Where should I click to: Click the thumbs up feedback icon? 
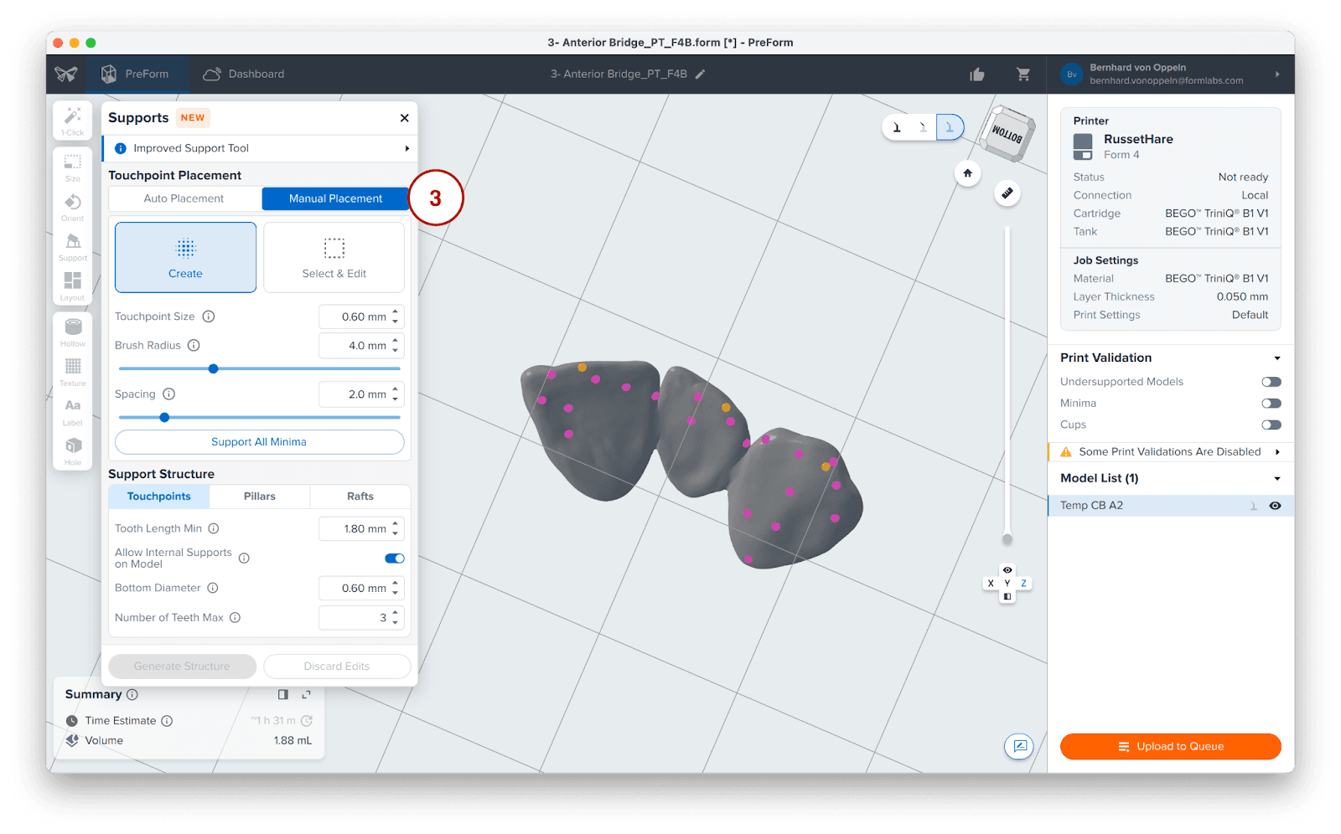pyautogui.click(x=977, y=75)
